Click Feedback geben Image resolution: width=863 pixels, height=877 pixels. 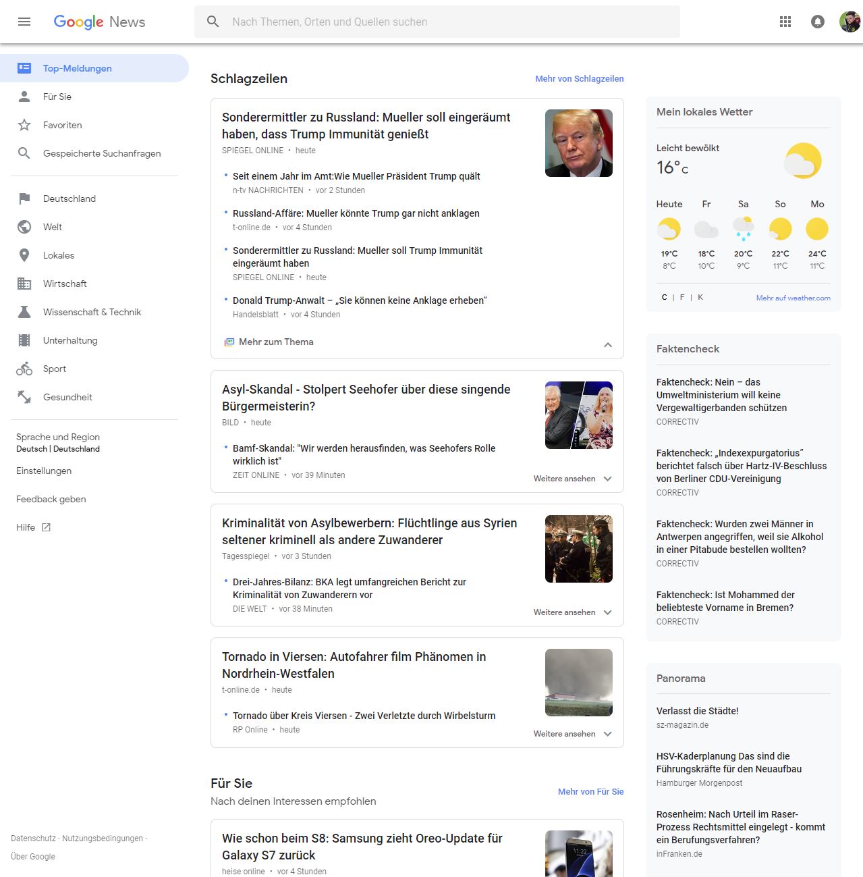click(x=51, y=499)
